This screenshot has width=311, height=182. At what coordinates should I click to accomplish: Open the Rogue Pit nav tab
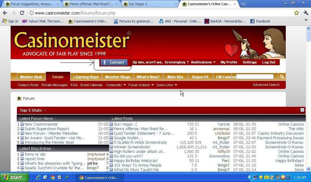coord(200,77)
